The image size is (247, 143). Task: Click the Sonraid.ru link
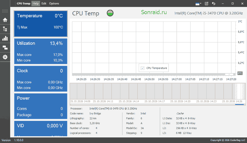(154, 12)
